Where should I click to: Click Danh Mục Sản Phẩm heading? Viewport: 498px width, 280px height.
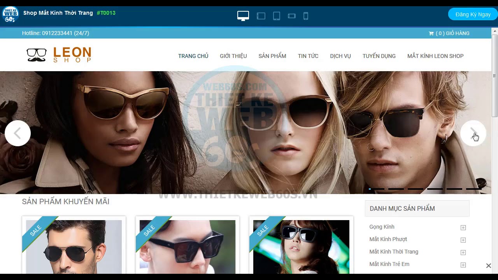coord(402,208)
